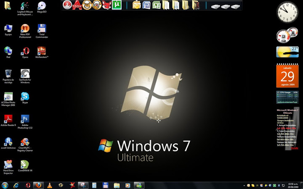Select the Red network icon
The height and width of the screenshot is (189, 303).
click(x=8, y=52)
